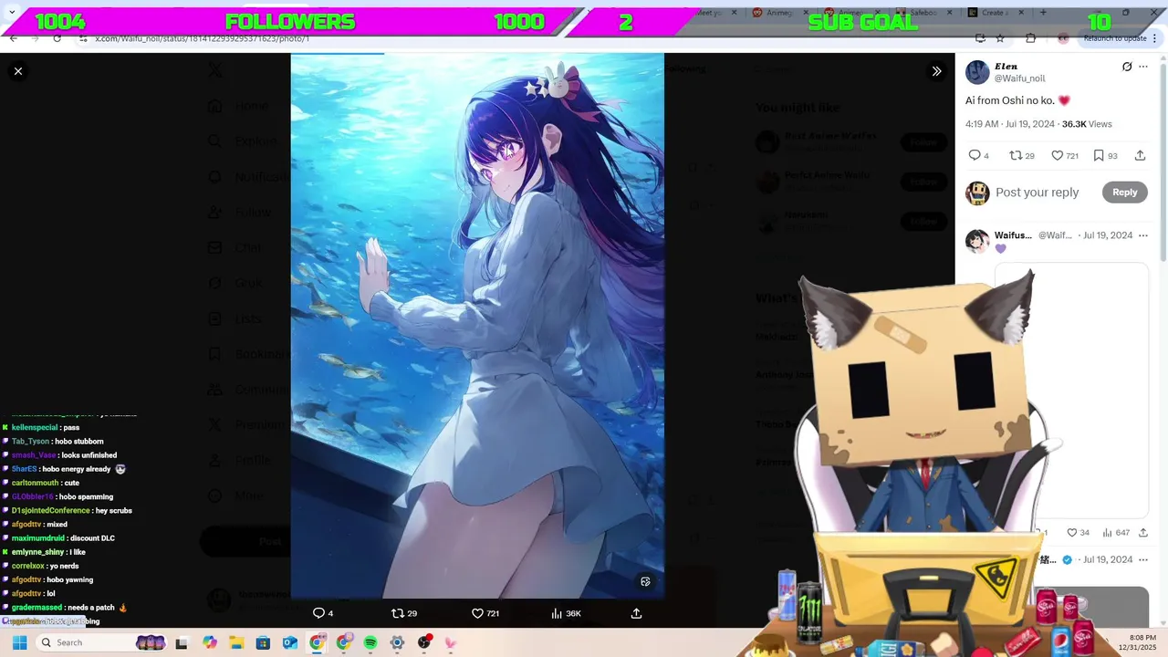Open Outlook from the taskbar
This screenshot has width=1168, height=657.
pos(290,643)
